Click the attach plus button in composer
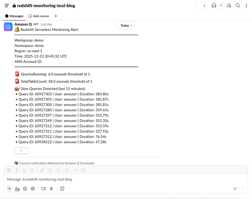The width and height of the screenshot is (252, 199). 9,189
